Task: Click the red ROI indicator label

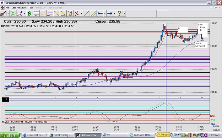Action: click(x=212, y=116)
